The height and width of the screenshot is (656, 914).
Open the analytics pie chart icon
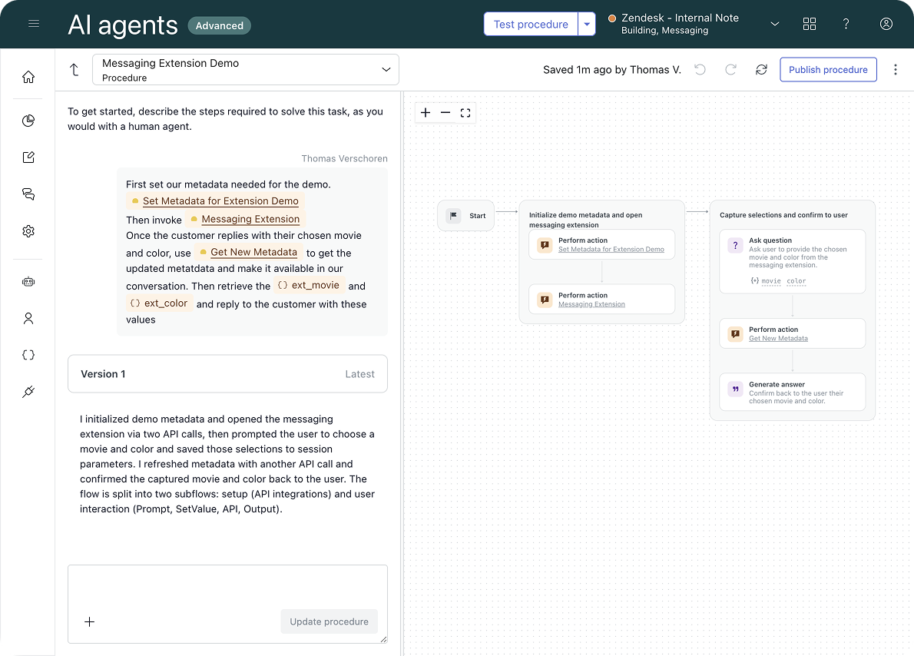click(28, 121)
